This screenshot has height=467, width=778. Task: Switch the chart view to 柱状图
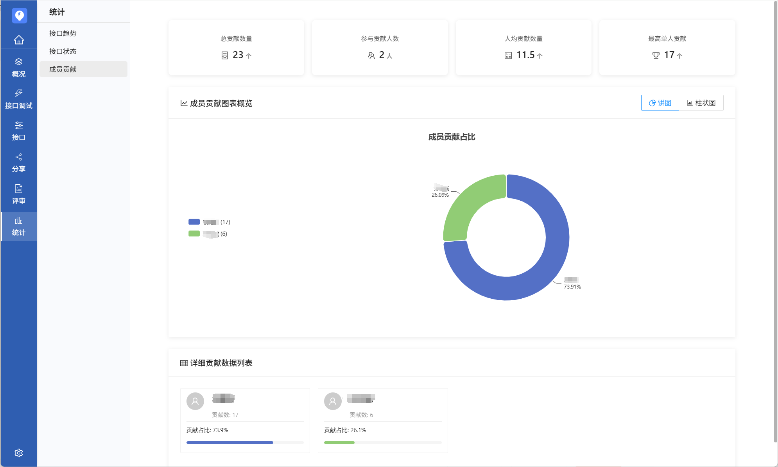click(701, 103)
